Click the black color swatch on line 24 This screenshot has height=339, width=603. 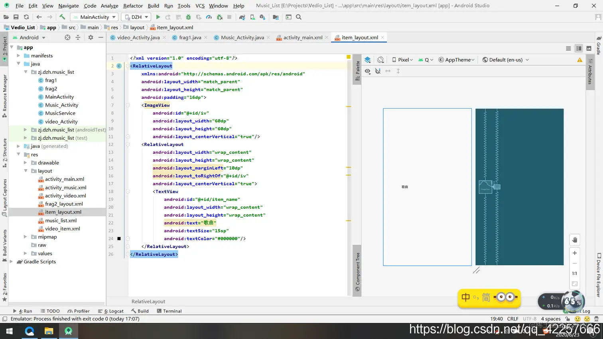click(x=119, y=239)
